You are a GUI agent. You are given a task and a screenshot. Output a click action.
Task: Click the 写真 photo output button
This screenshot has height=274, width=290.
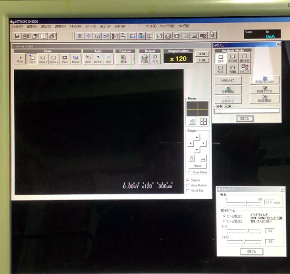click(x=155, y=59)
